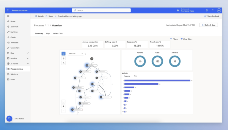Viewport: 228px width, 130px height.
Task: Open the app launcher waffle icon
Action: point(8,10)
